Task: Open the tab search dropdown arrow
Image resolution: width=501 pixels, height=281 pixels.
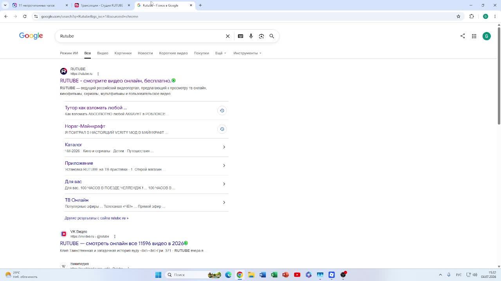Action: coord(5,5)
